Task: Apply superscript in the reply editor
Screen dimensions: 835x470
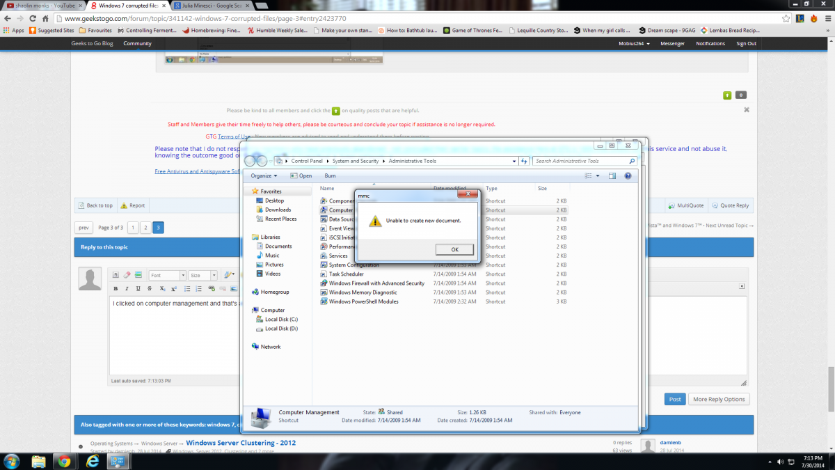Action: (174, 288)
